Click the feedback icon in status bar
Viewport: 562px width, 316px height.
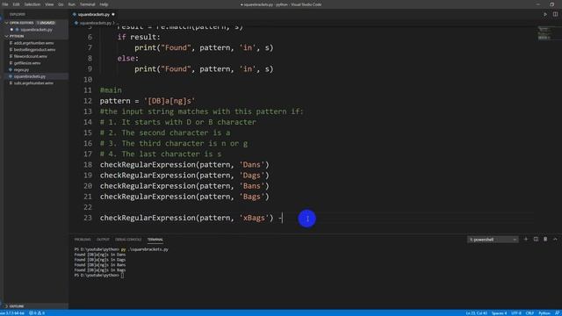558,313
